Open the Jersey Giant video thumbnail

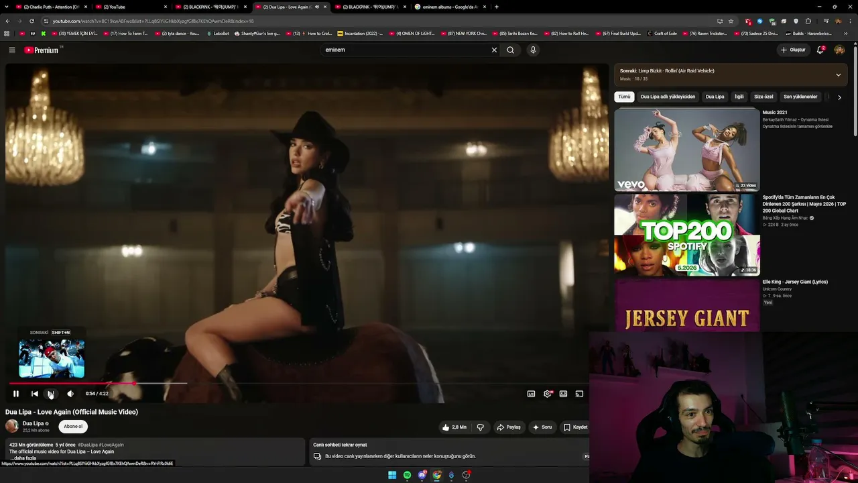687,305
